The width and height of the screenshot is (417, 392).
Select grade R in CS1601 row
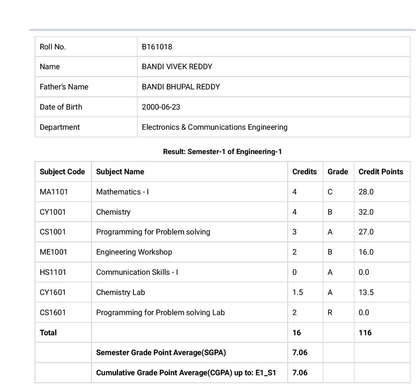(330, 313)
